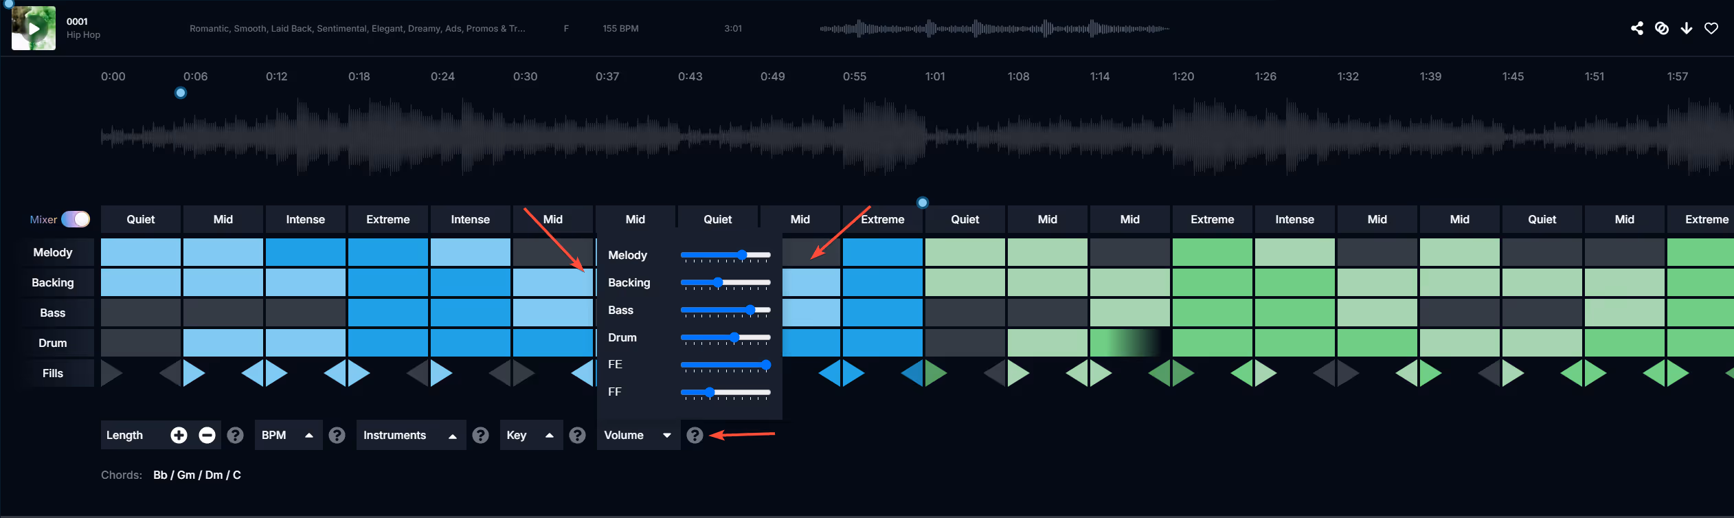Toggle Melody cell in first green Extreme section
Image resolution: width=1734 pixels, height=518 pixels.
pyautogui.click(x=1213, y=252)
